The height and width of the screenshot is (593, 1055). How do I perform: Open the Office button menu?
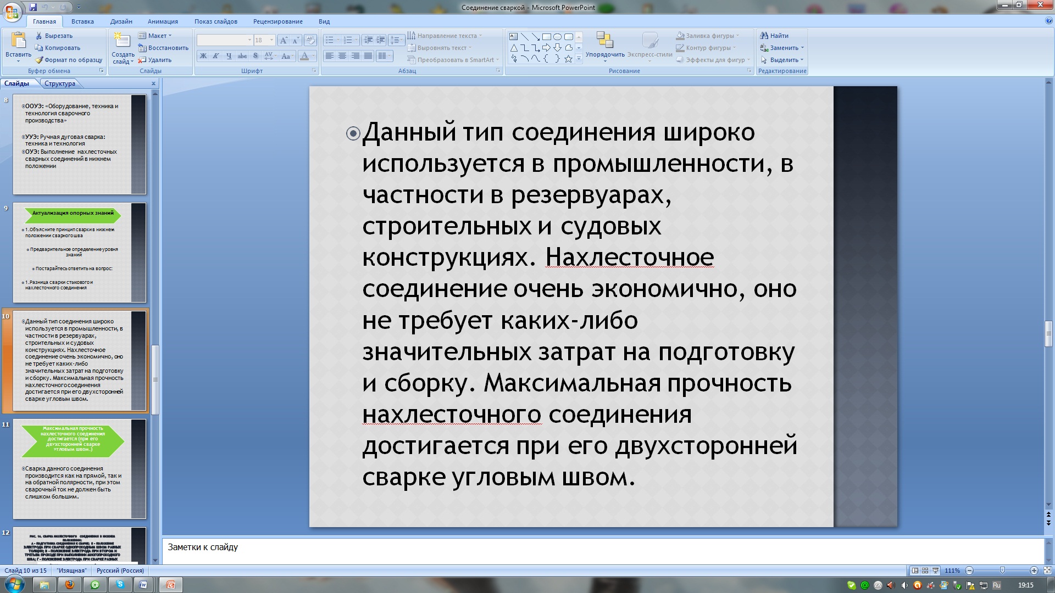point(12,12)
